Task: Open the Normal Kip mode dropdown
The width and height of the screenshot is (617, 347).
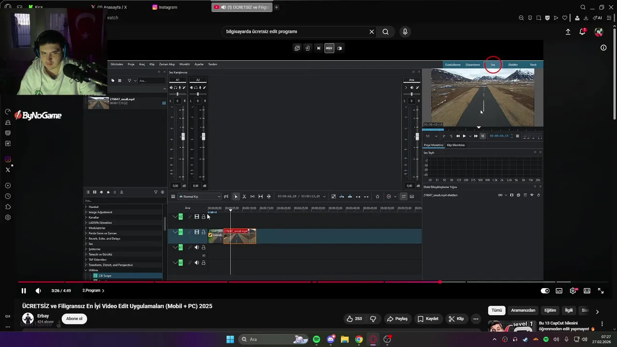Action: point(200,196)
